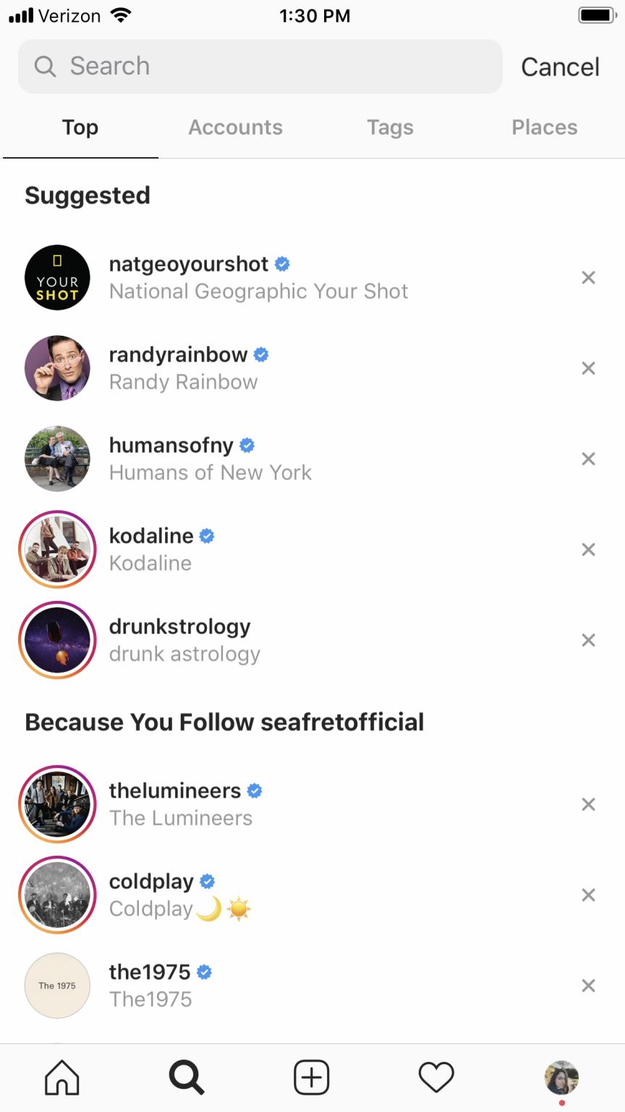The height and width of the screenshot is (1112, 625).
Task: Tap the verified badge next to natgeoyourshot
Action: click(282, 264)
